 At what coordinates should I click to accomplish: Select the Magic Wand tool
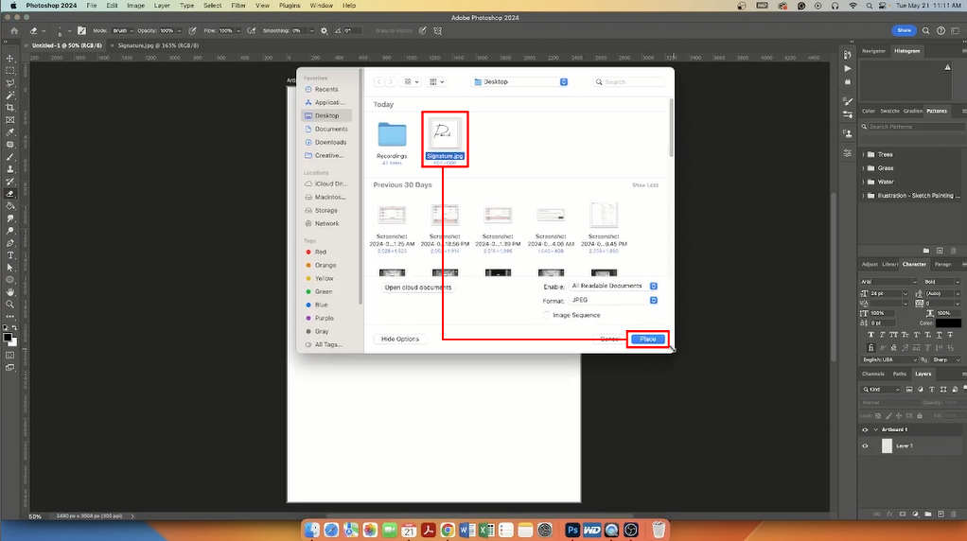pyautogui.click(x=9, y=96)
